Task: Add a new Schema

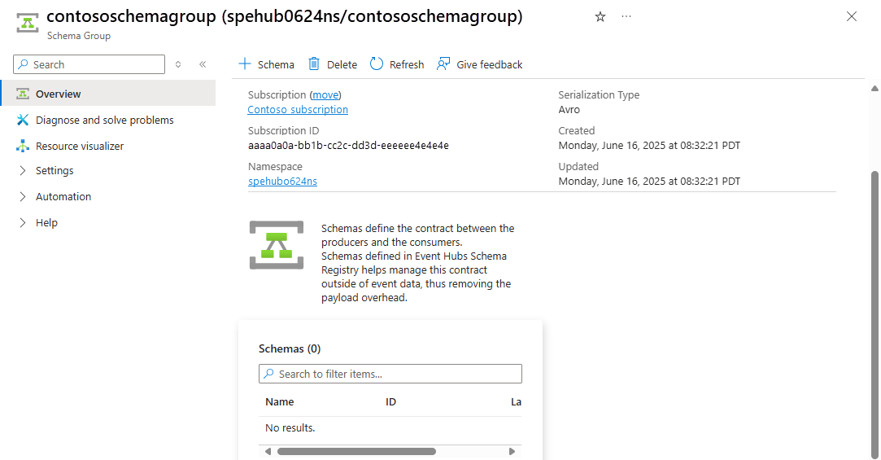Action: point(266,64)
